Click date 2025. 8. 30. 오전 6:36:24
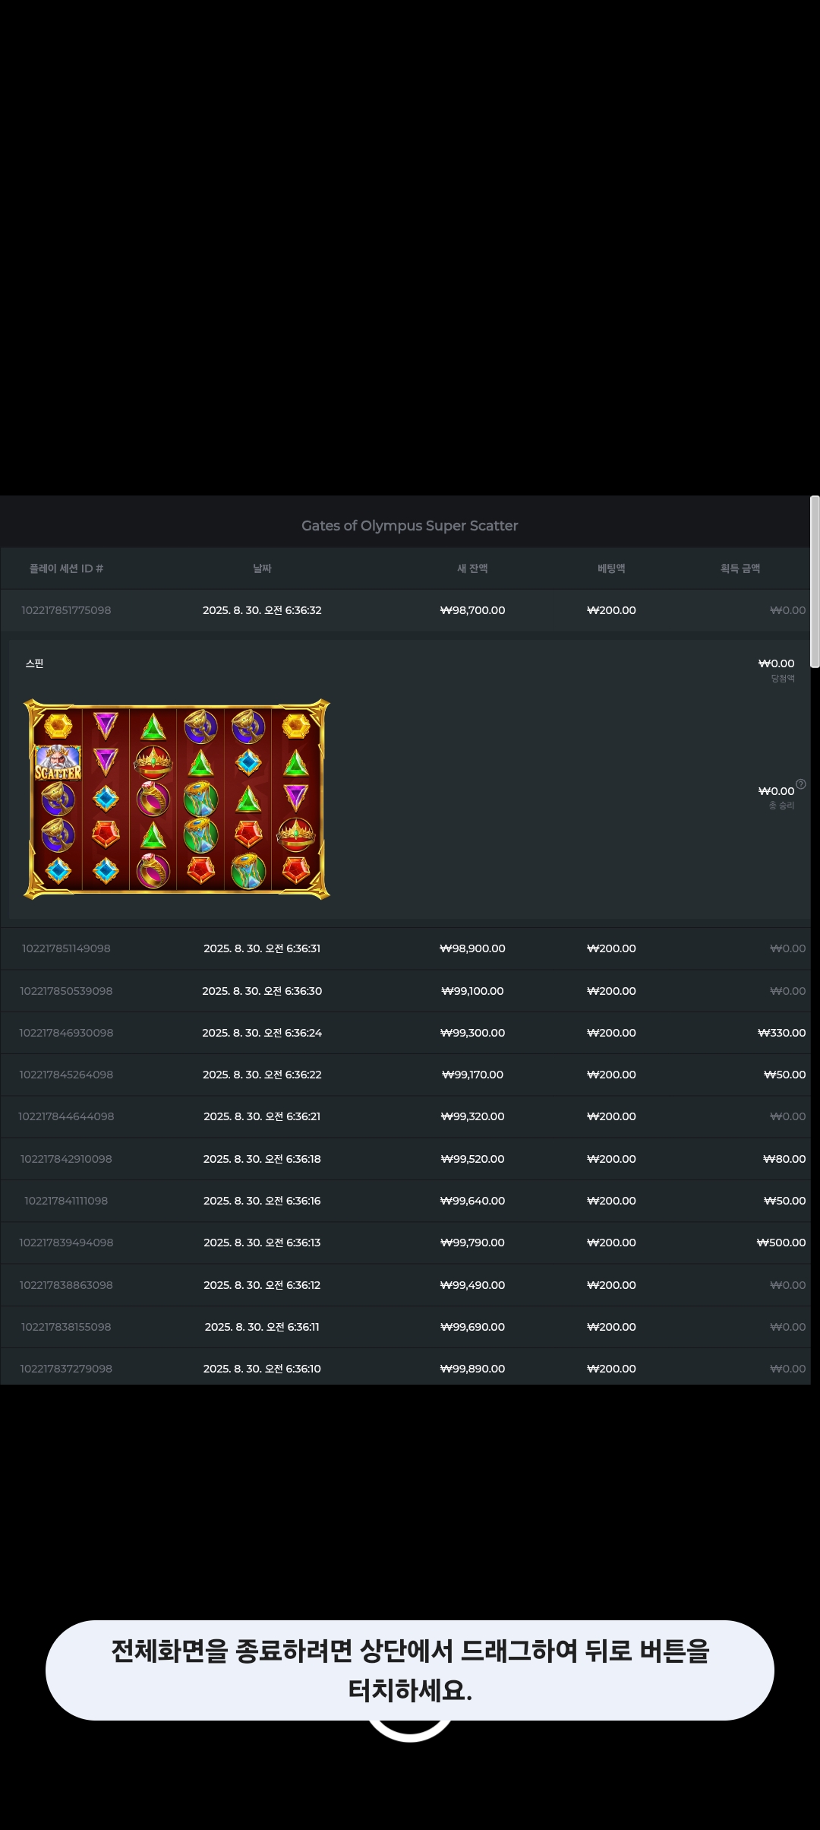Screen dimensions: 820x1830 pyautogui.click(x=262, y=1033)
